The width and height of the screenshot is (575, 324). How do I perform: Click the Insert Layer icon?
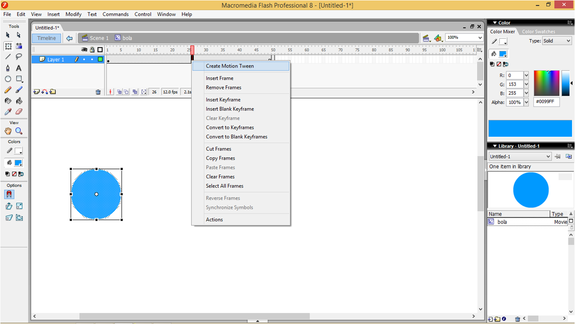coord(37,92)
